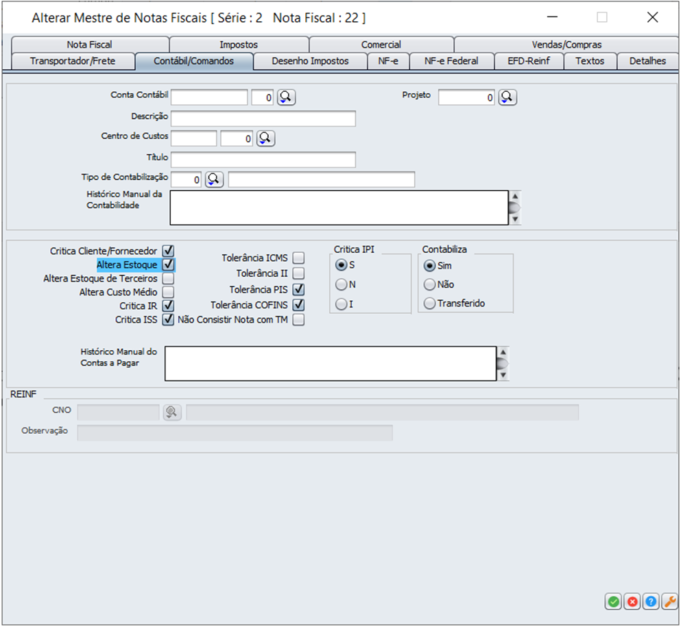
Task: Check the Tolerância ICMS checkbox
Action: point(298,258)
